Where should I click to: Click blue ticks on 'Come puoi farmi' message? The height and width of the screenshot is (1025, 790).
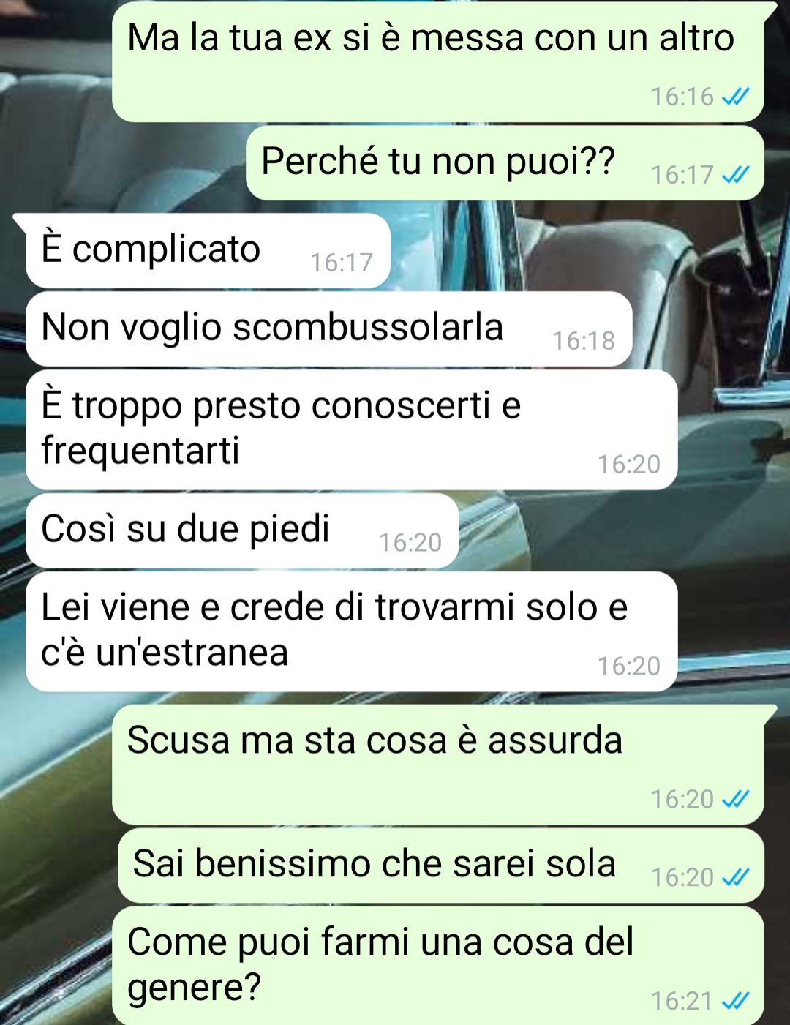click(x=735, y=1001)
